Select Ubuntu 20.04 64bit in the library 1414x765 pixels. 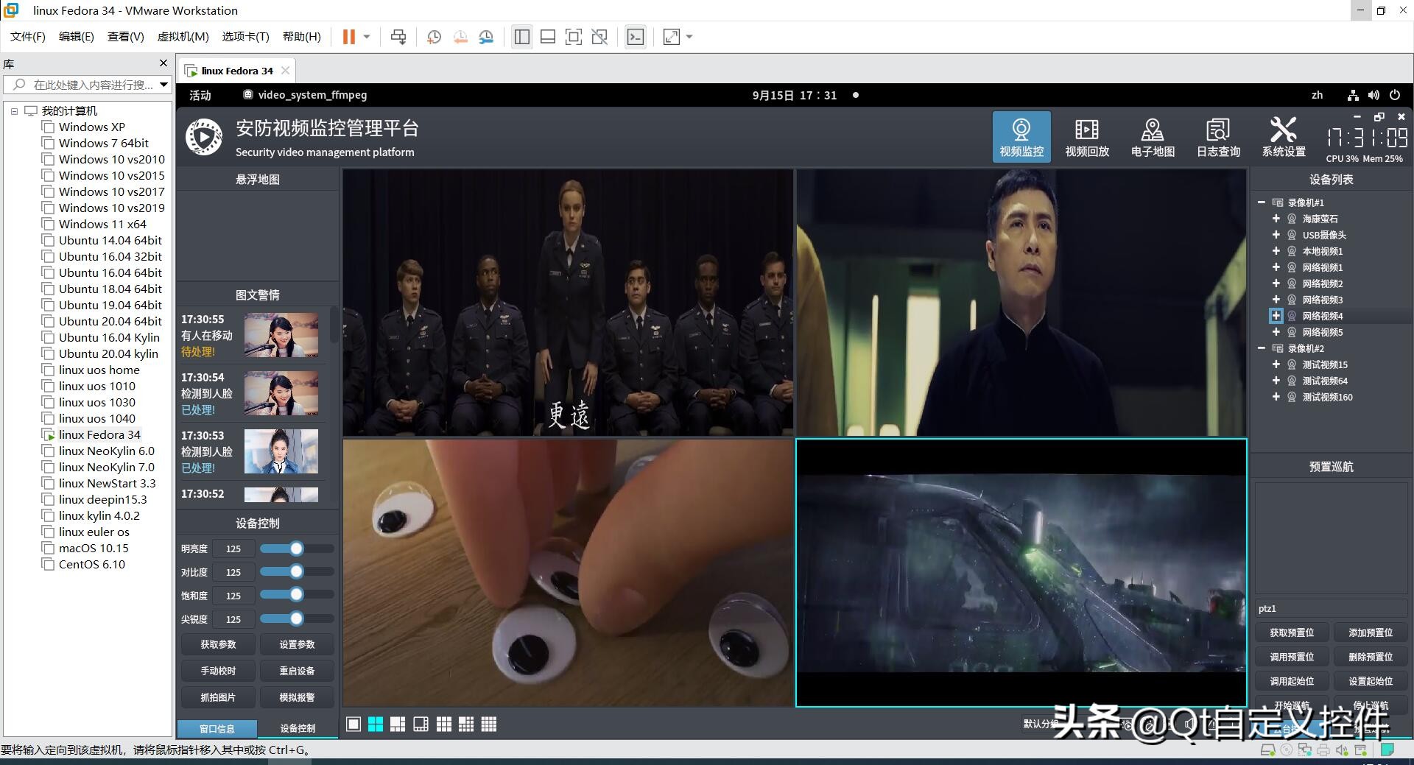[110, 321]
